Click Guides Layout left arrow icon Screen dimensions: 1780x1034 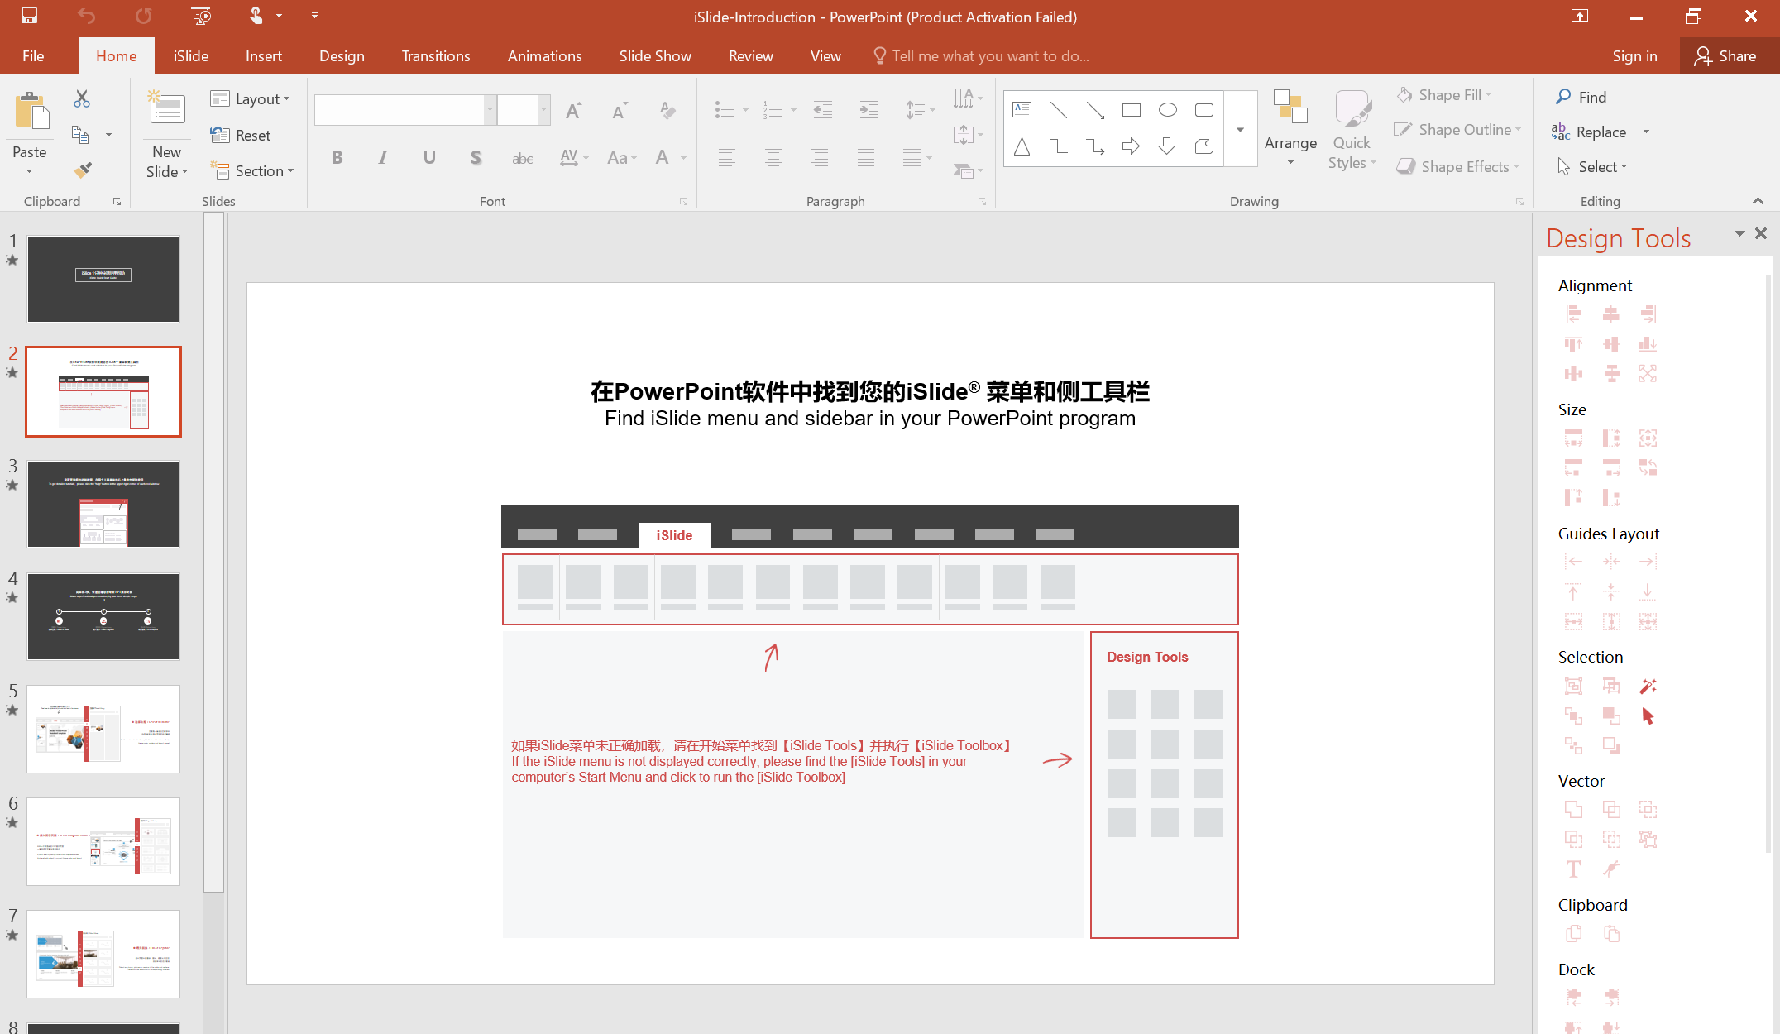[1573, 562]
